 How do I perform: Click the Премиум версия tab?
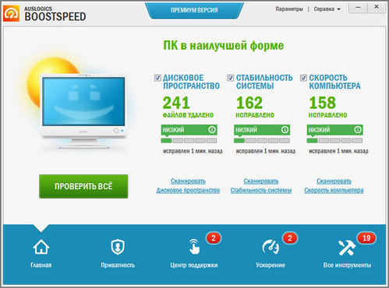click(x=194, y=10)
